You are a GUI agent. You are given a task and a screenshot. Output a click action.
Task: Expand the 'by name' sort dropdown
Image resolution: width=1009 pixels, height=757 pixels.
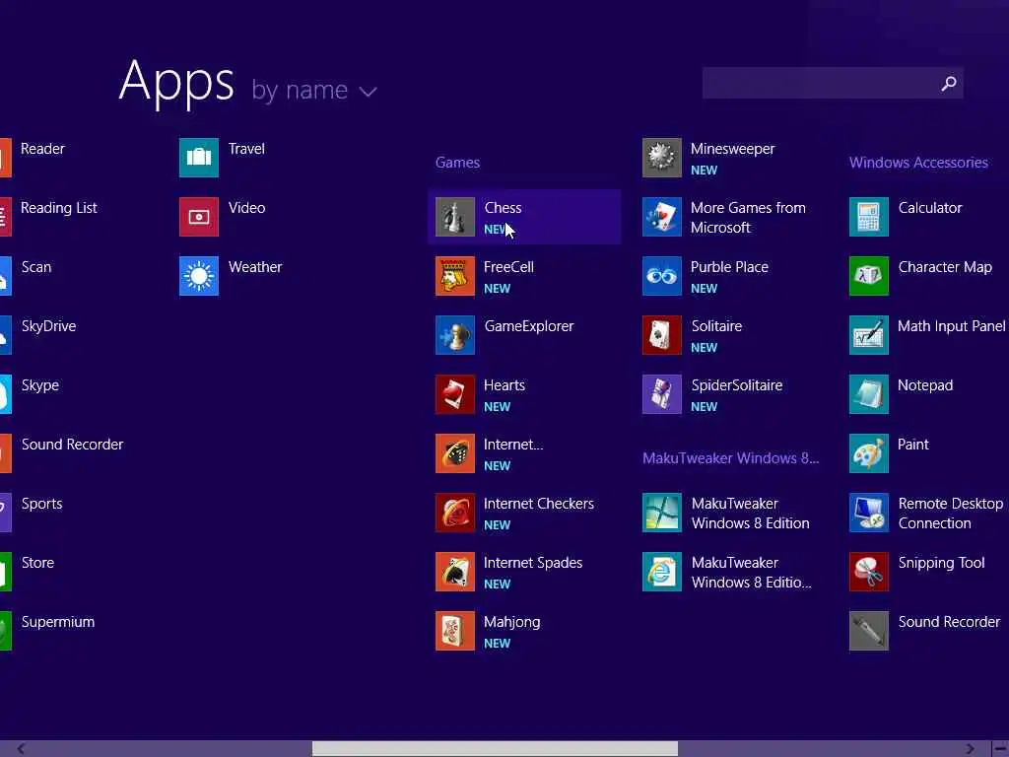tap(314, 90)
